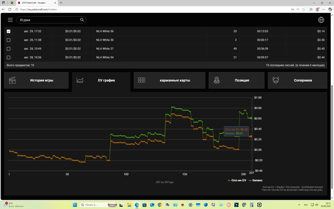Screen dimensions: 334x209
Task: Click Microsoft Edge taskbar icon
Action: click(x=137, y=205)
